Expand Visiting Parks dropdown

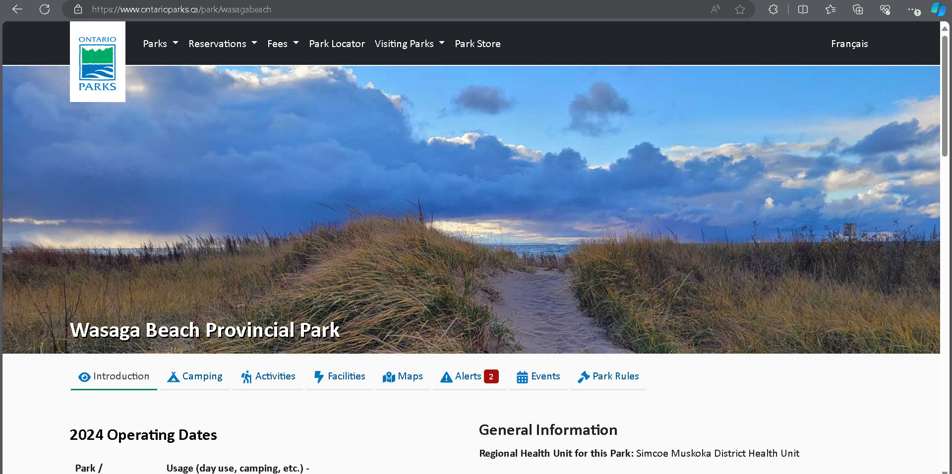(409, 44)
